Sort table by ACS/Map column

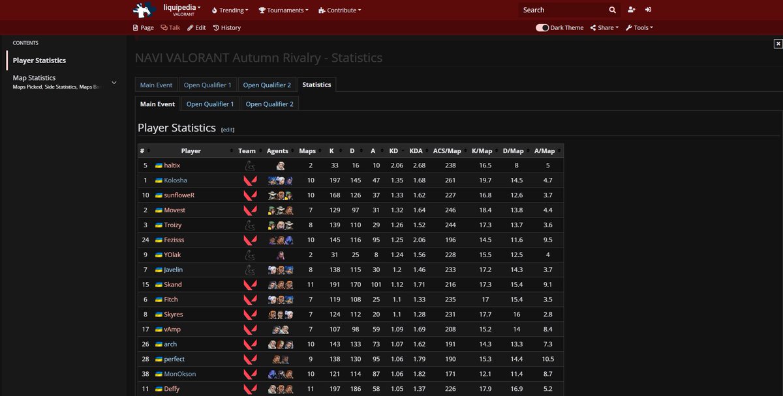tap(451, 150)
